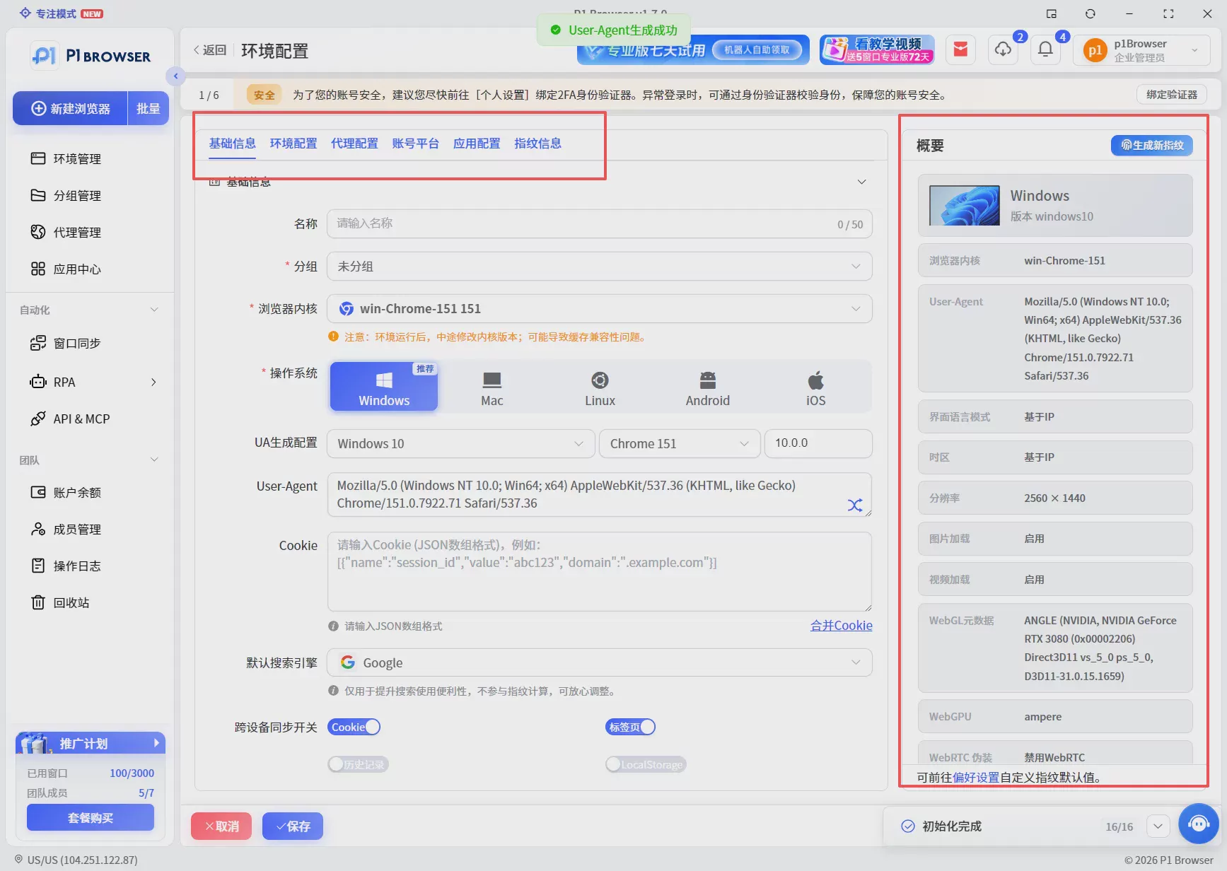Go back with 返回 link
The image size is (1227, 871).
(x=210, y=50)
